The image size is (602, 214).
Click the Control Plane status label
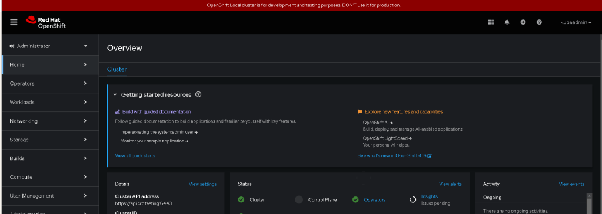(x=322, y=199)
